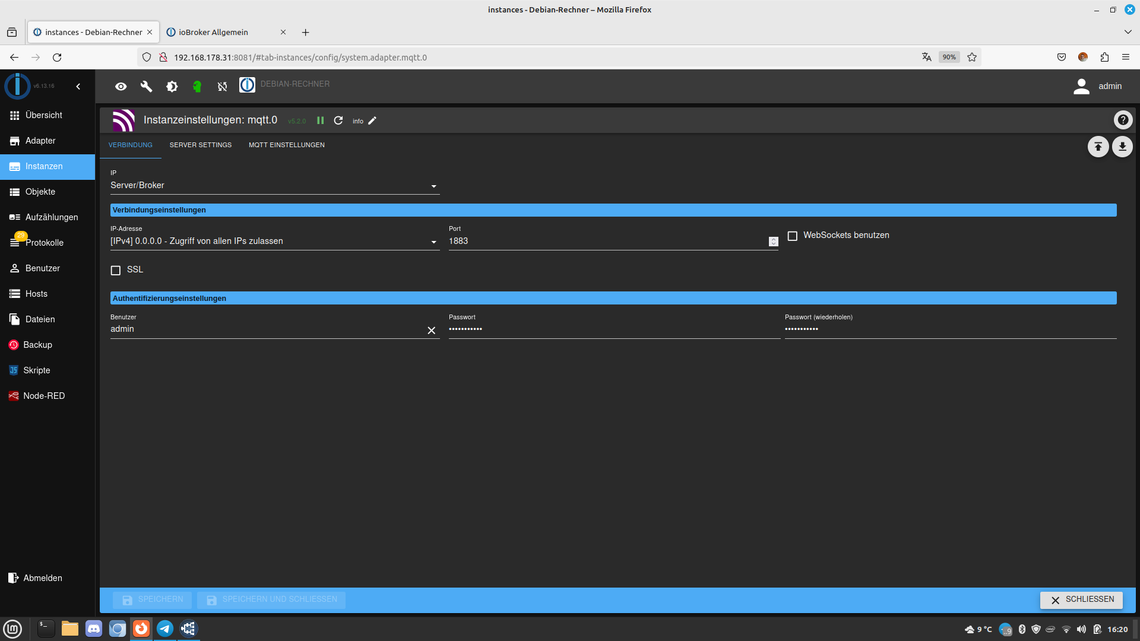Enable WebSockets benutzen checkbox
Viewport: 1140px width, 641px height.
[792, 236]
